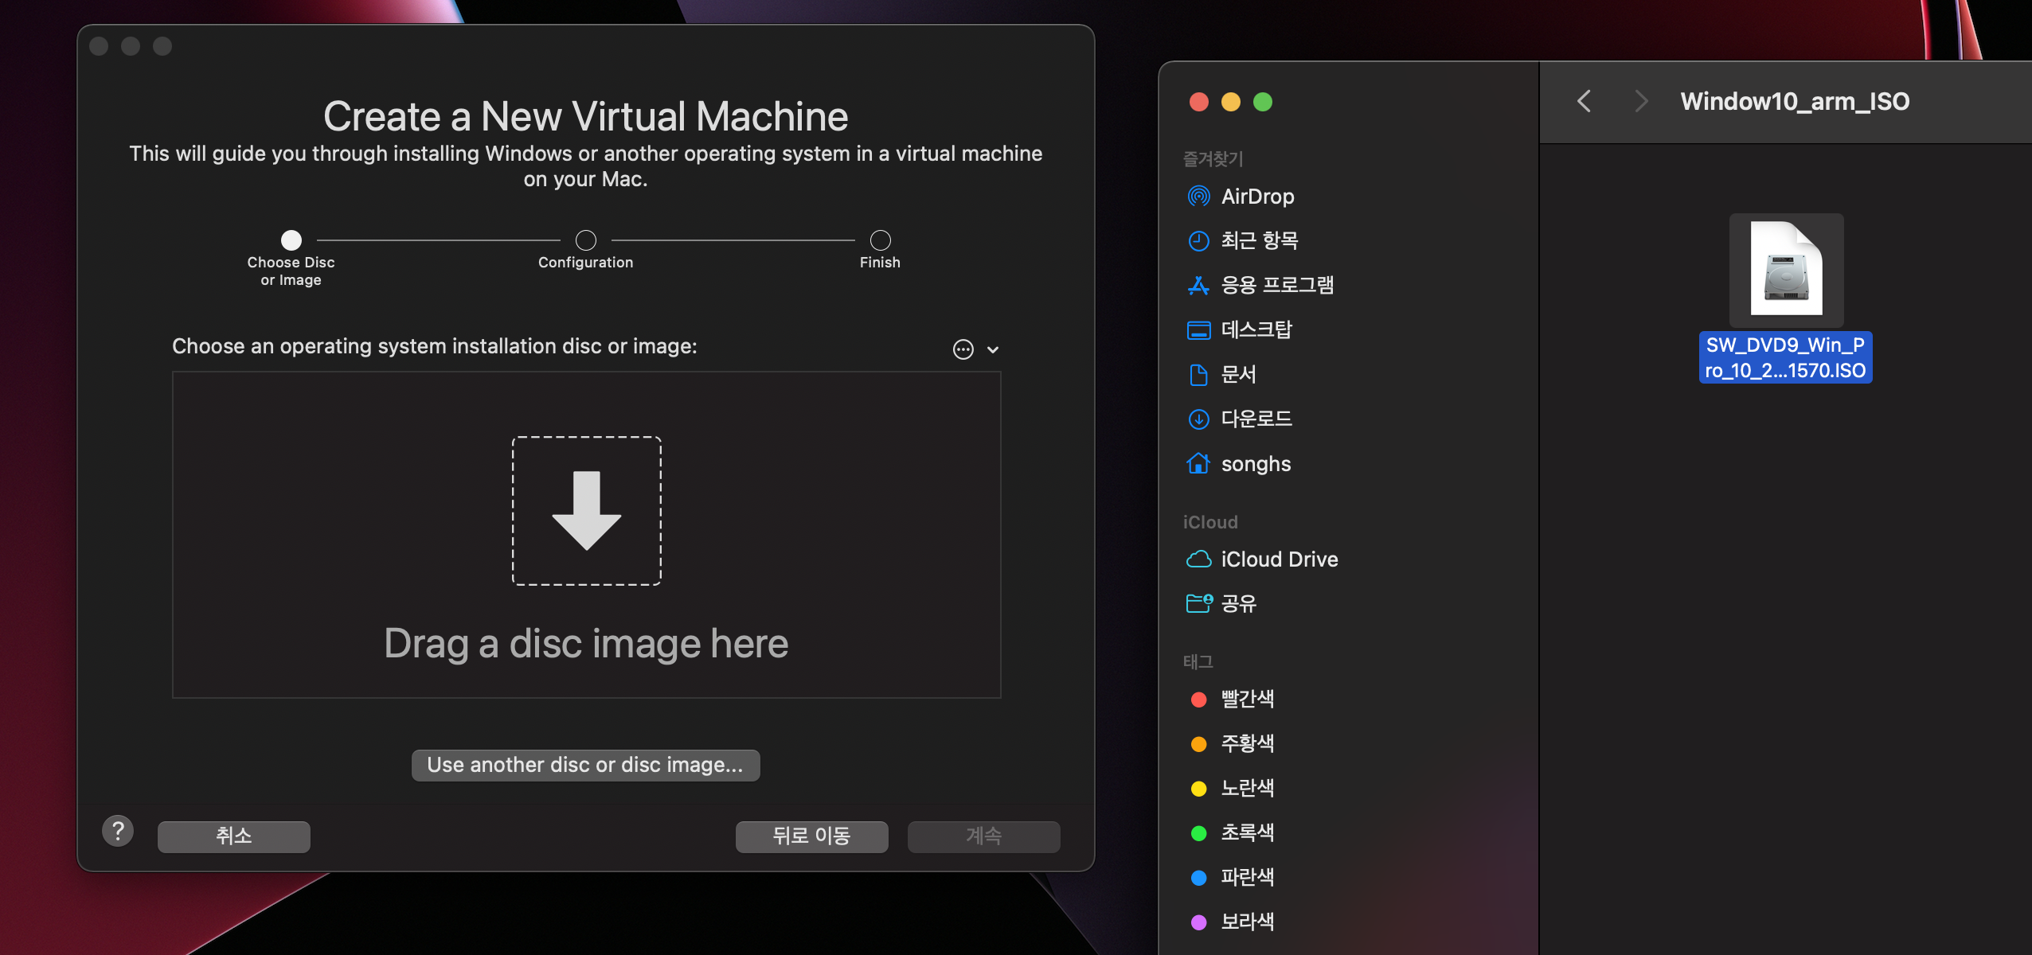Click the 계속 continue button

(983, 836)
